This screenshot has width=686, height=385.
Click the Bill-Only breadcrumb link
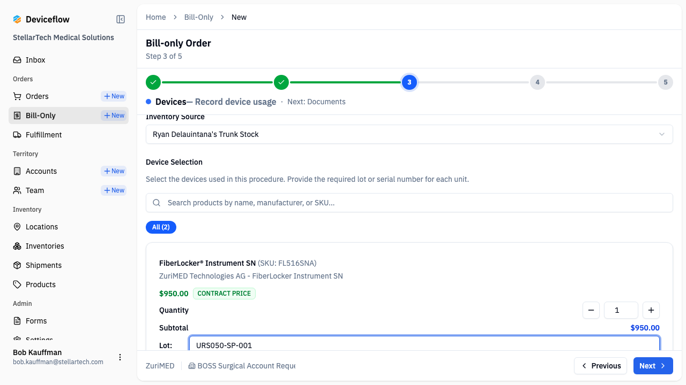(199, 17)
